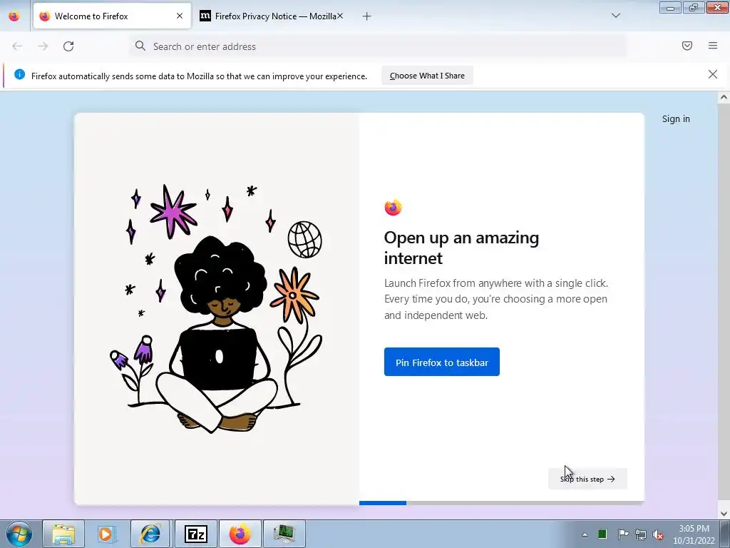The image size is (730, 548).
Task: Open a new tab with the plus button
Action: pyautogui.click(x=367, y=16)
